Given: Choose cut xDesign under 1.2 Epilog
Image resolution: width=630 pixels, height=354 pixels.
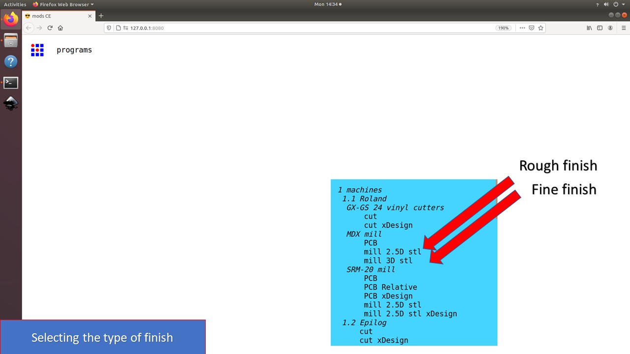Looking at the screenshot, I should coord(384,340).
